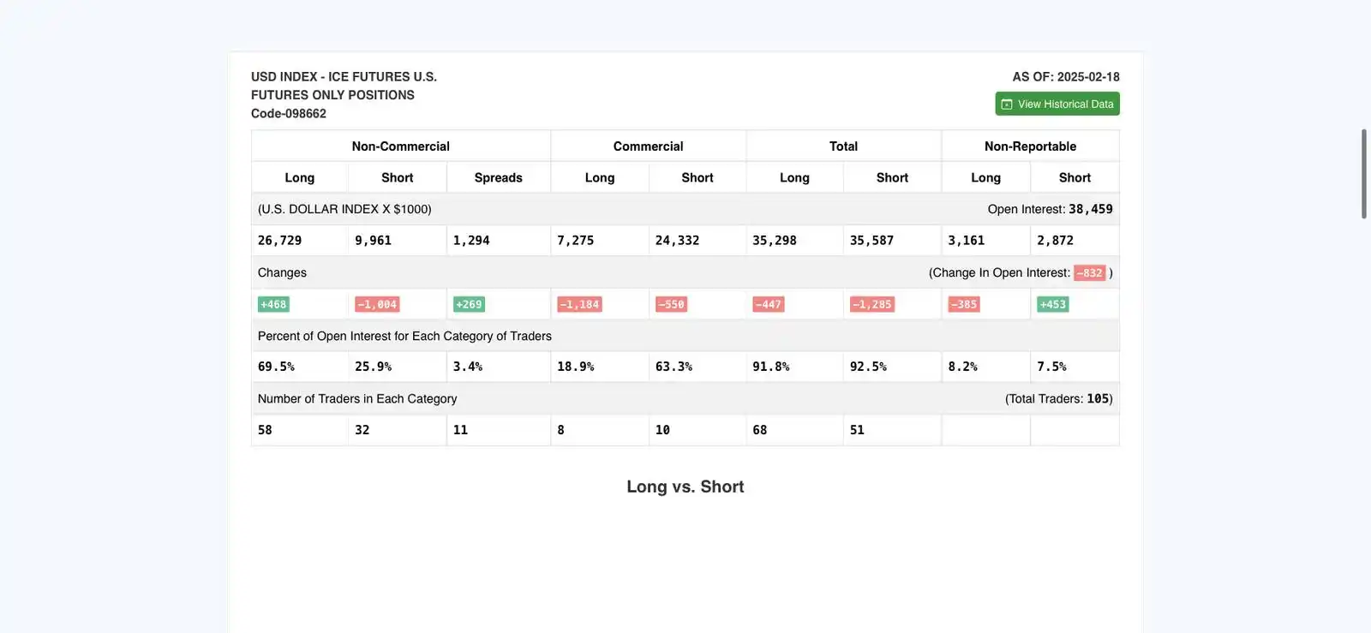Click the -447 change badge

click(769, 304)
